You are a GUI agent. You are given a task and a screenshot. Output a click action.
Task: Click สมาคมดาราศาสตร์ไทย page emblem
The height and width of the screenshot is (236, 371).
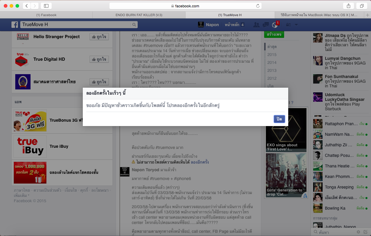point(23,82)
